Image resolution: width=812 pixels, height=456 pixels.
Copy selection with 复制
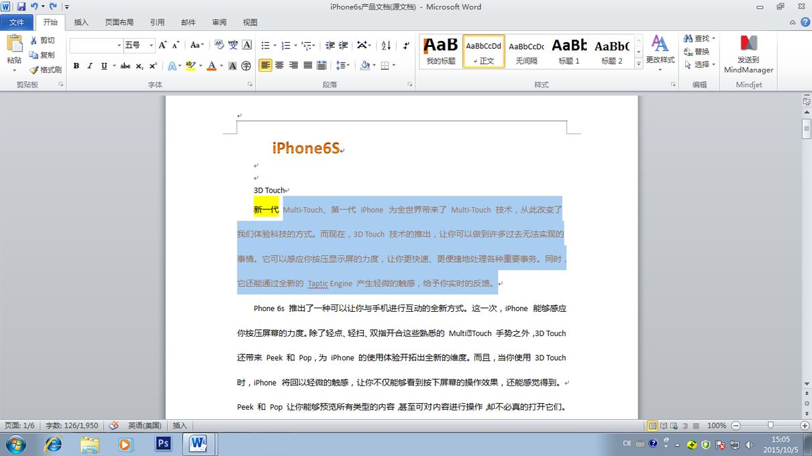tap(42, 55)
